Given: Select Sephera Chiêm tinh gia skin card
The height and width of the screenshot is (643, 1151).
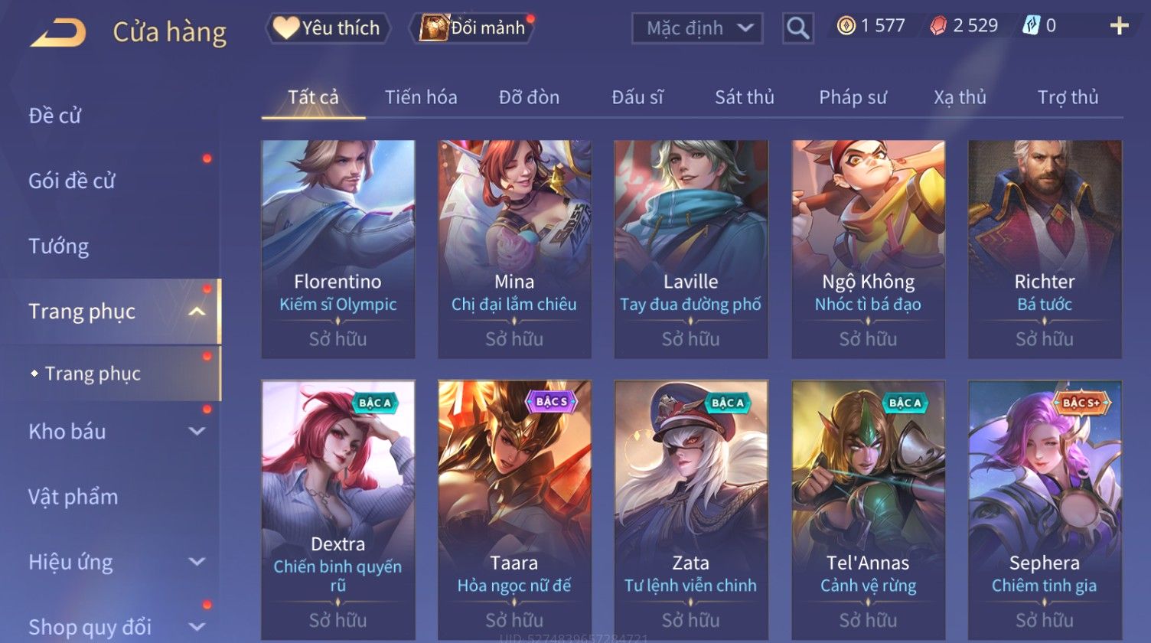Looking at the screenshot, I should [1045, 510].
